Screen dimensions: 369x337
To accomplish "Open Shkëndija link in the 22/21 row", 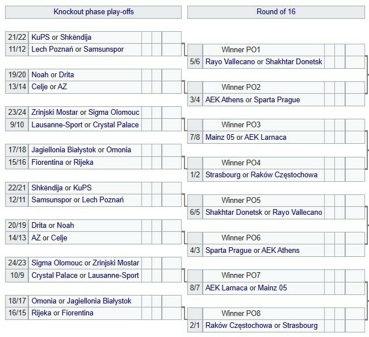I will [x=47, y=188].
